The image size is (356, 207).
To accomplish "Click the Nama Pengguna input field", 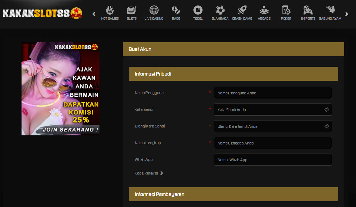I will [273, 93].
